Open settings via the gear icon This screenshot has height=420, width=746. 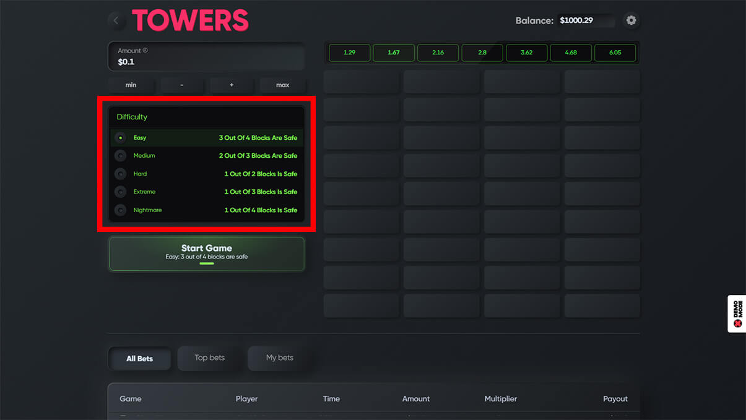pyautogui.click(x=631, y=20)
